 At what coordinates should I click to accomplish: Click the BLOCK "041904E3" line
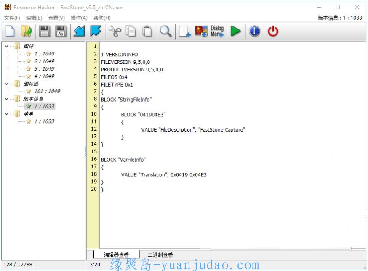(x=143, y=115)
